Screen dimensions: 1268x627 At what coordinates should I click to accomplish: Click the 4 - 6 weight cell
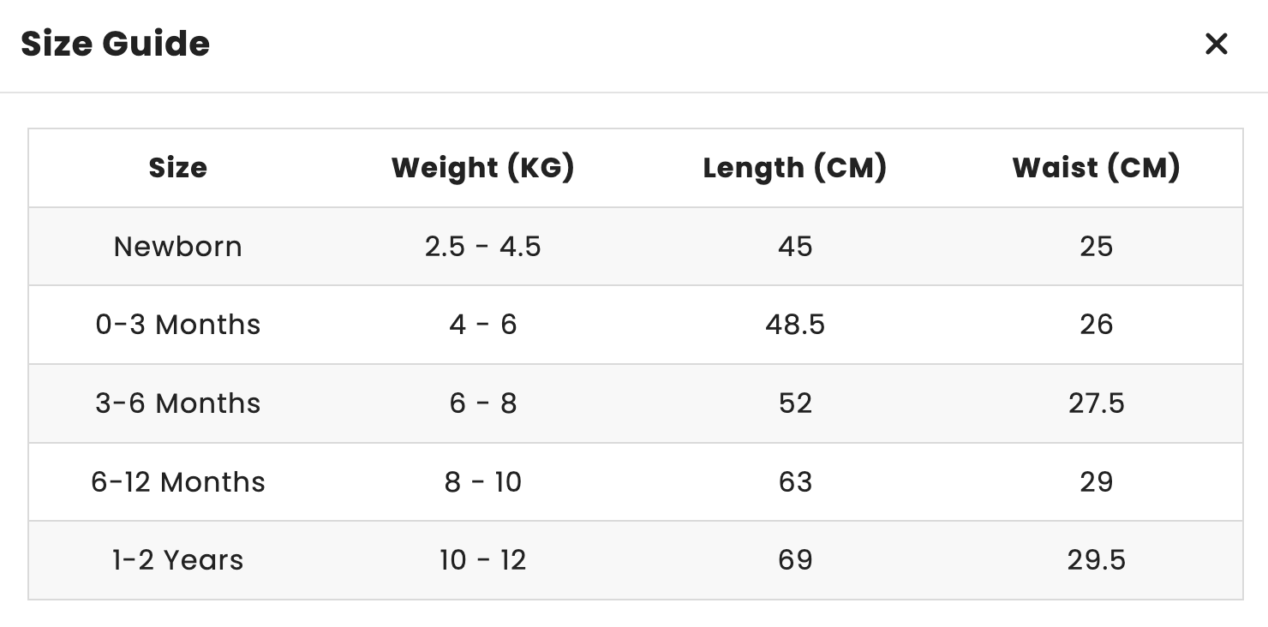pos(482,325)
